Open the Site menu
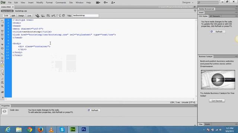This screenshot has height=133, width=238. point(71,3)
